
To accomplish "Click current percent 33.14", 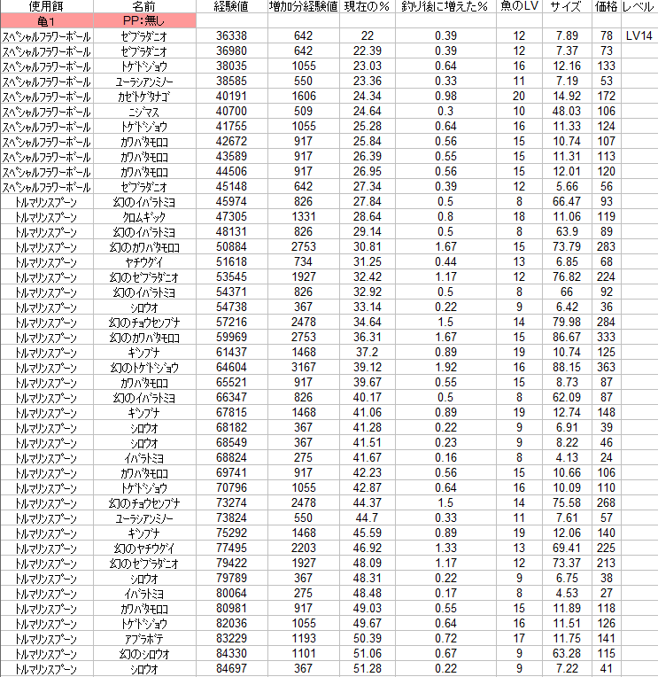I will [368, 307].
